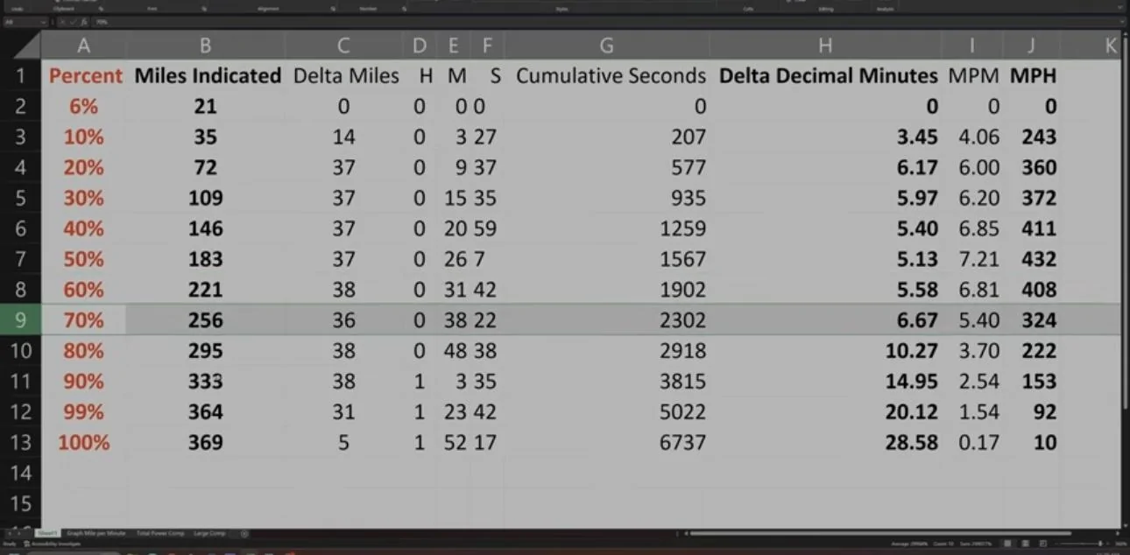This screenshot has height=555, width=1130.
Task: Select the cell showing 100%
Action: 84,442
